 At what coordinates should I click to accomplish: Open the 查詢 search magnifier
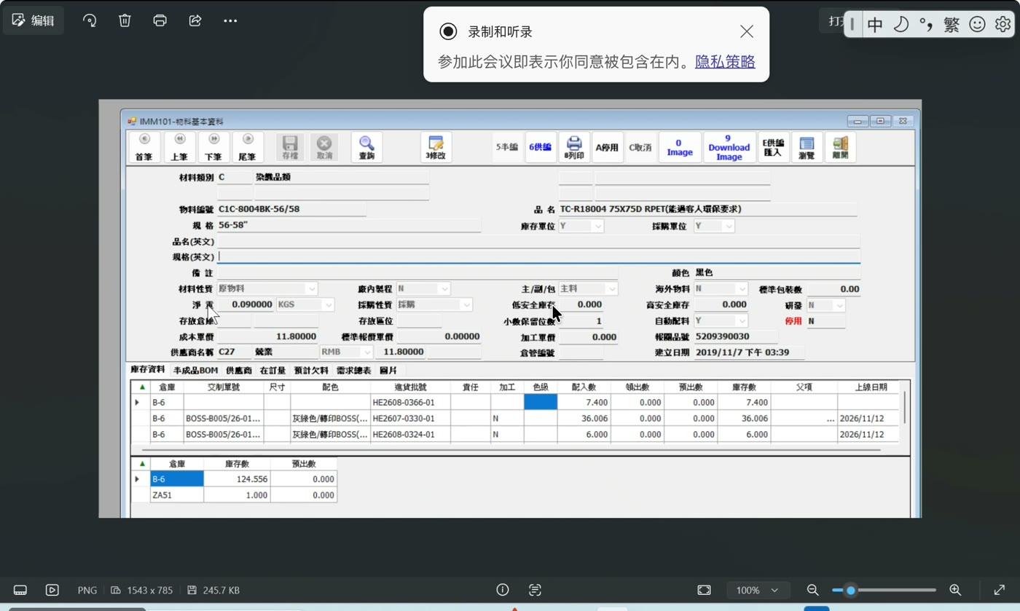366,147
